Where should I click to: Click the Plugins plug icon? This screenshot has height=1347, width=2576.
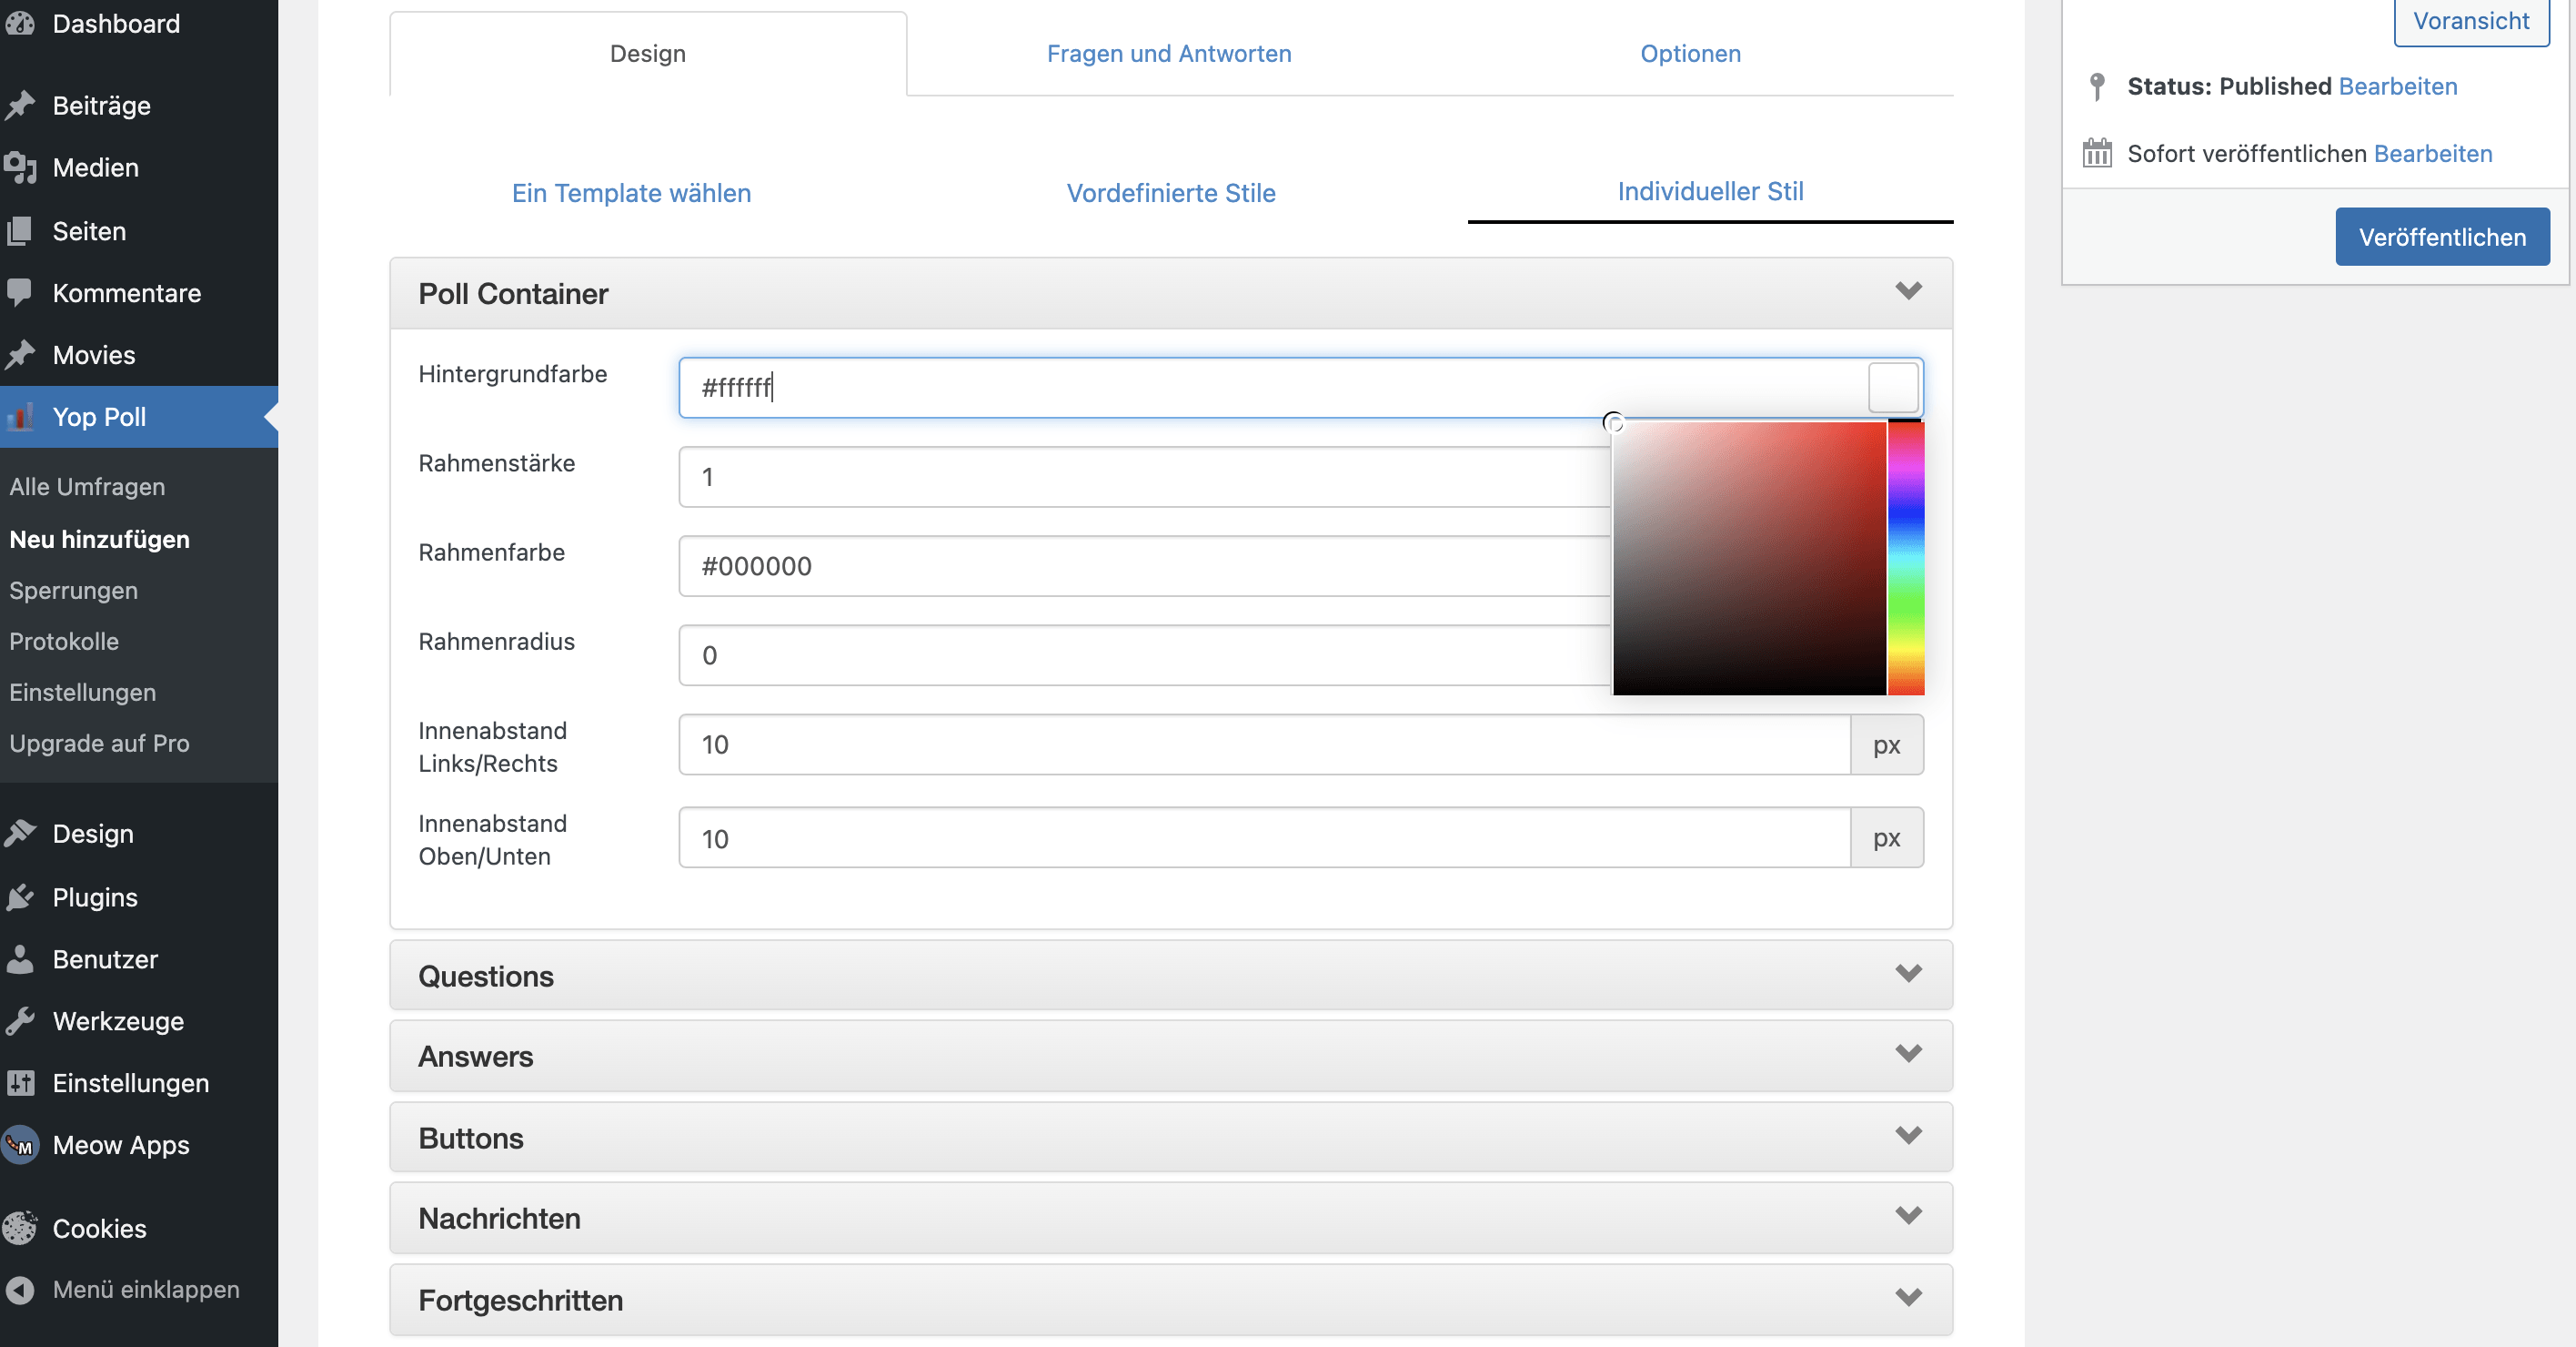pyautogui.click(x=20, y=896)
